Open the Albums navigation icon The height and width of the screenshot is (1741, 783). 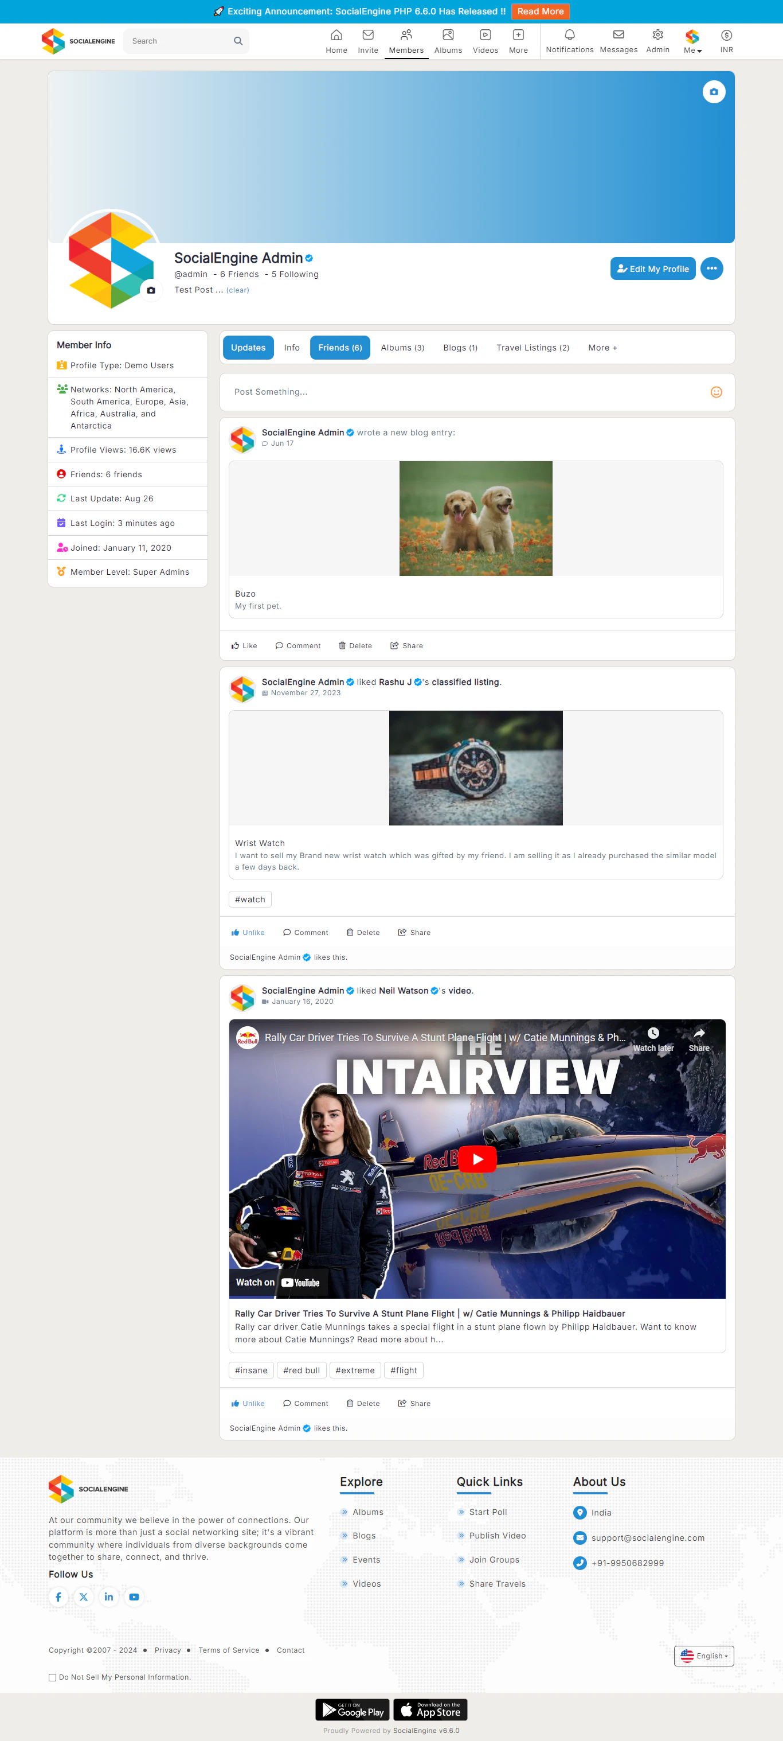coord(448,41)
